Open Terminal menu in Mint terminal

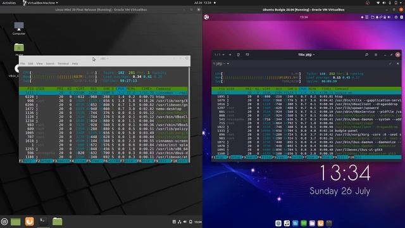(x=63, y=63)
